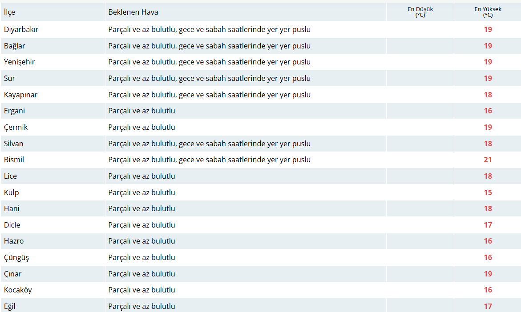Click the forecast text in Sur row
The height and width of the screenshot is (312, 521).
[209, 78]
